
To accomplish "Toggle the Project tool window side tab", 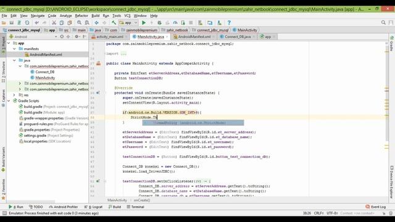I will coord(3,45).
